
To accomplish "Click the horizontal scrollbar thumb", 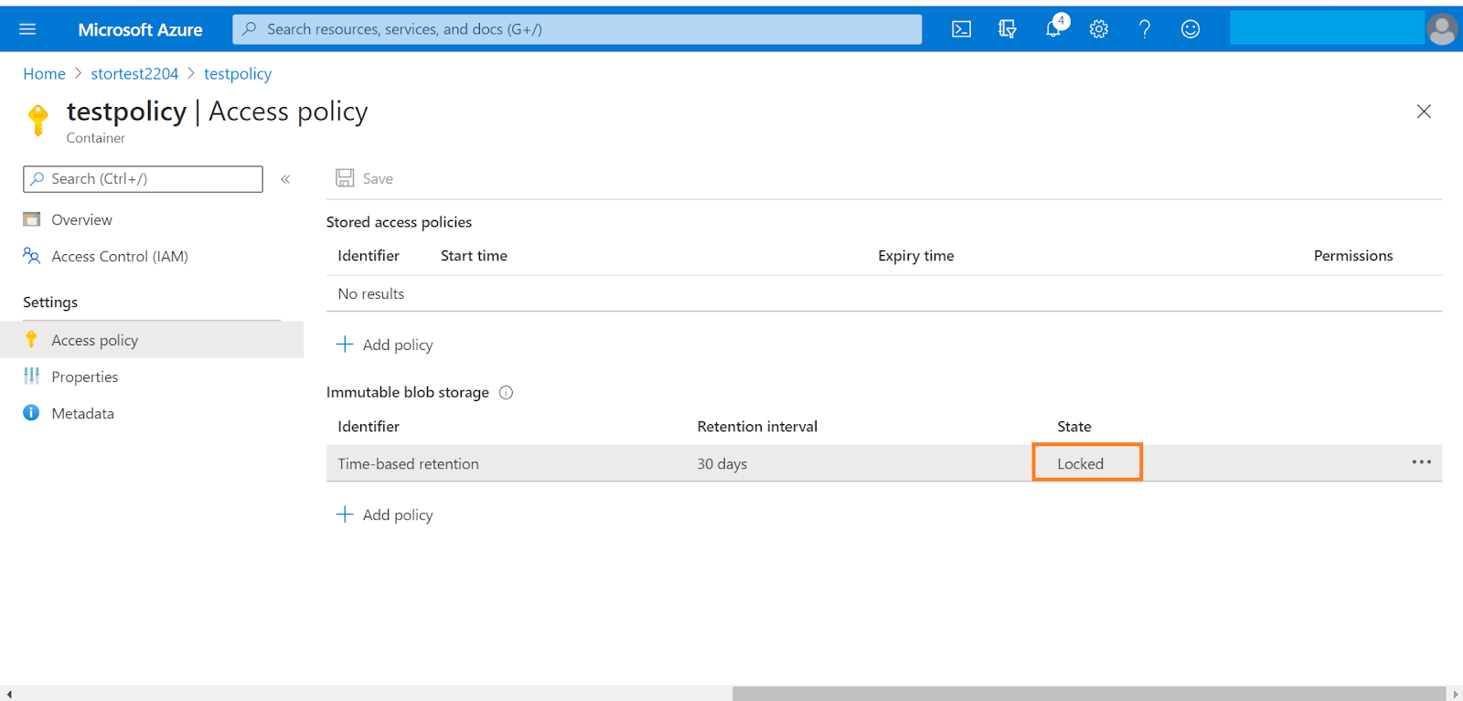I will (1088, 694).
